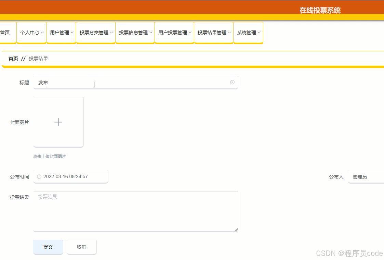Expand the 用户投票管理 menu chevron

(190, 33)
